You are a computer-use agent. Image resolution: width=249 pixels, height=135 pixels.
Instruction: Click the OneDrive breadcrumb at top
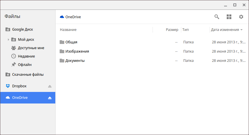point(73,17)
